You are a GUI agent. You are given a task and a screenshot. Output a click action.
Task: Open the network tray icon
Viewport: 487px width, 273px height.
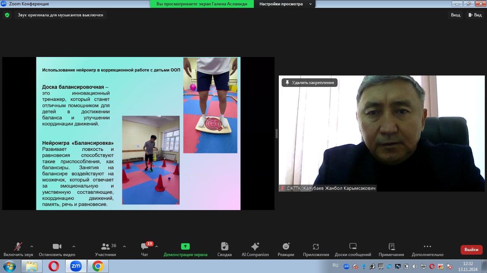423,267
